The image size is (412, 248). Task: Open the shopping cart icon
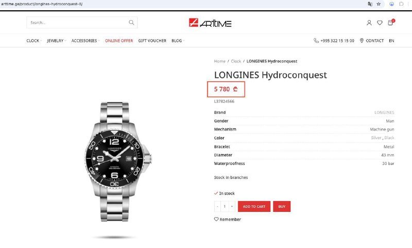pos(391,22)
